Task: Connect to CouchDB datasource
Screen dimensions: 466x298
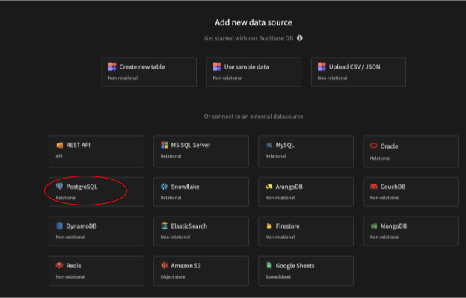Action: click(411, 192)
